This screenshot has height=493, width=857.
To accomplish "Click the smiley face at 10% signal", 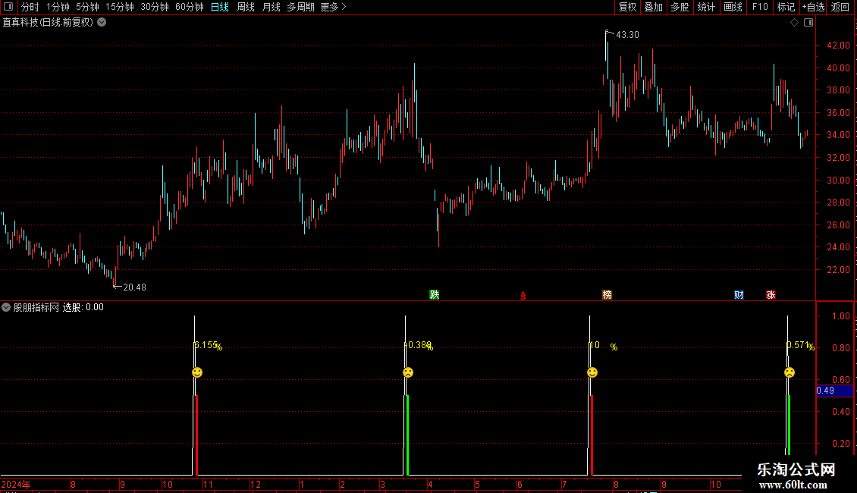I will click(592, 372).
